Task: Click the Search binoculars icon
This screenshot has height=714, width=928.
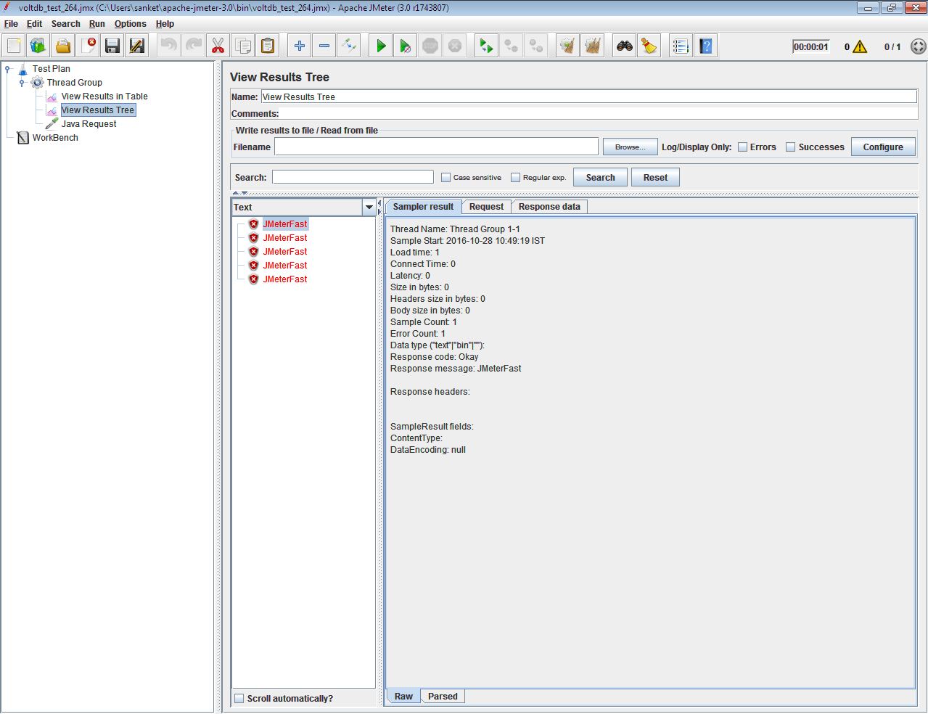Action: click(625, 46)
